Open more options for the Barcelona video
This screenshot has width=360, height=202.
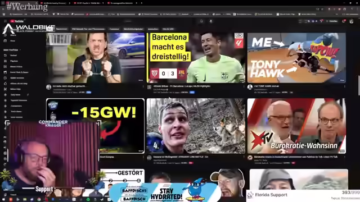pyautogui.click(x=244, y=86)
